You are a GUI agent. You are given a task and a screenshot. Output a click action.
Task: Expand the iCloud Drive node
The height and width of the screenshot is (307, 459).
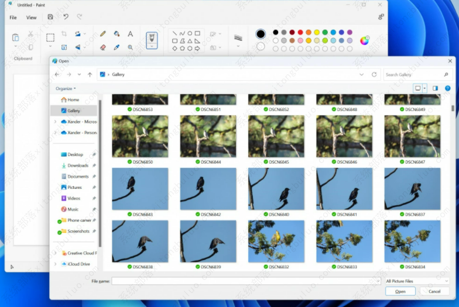click(x=55, y=264)
